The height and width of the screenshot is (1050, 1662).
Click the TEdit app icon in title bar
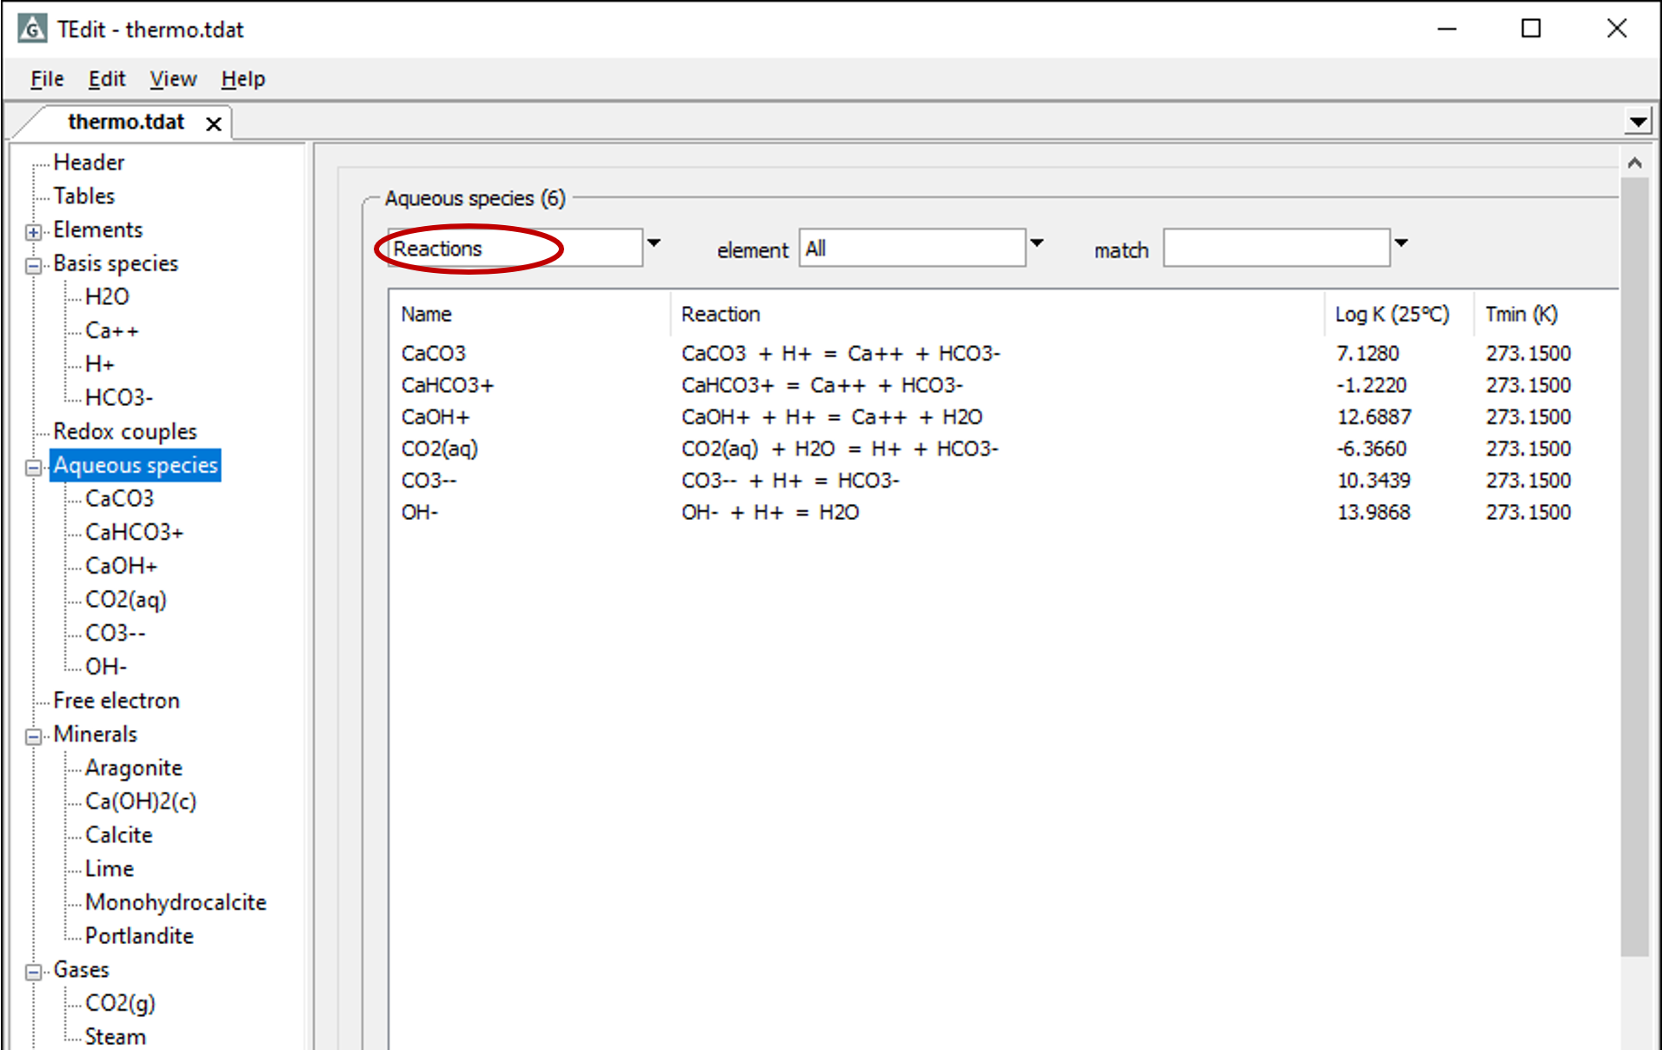(32, 29)
